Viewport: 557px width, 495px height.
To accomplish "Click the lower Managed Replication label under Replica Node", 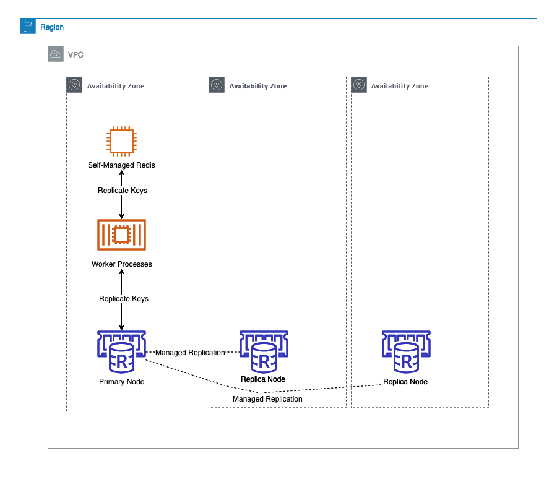I will 267,398.
